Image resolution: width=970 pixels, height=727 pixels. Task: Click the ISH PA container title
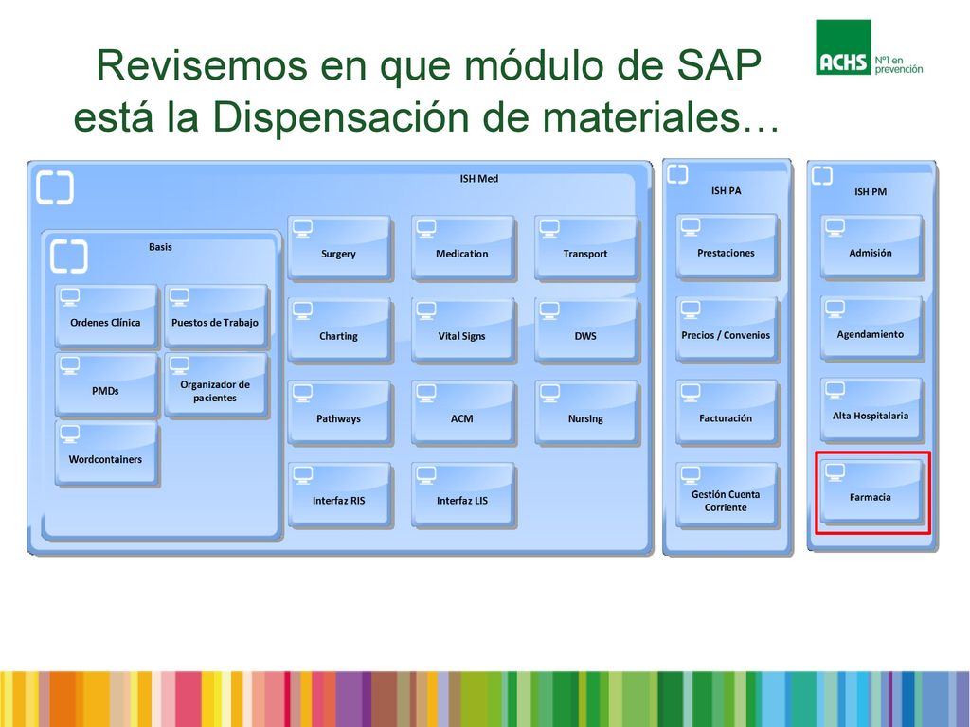pyautogui.click(x=726, y=191)
